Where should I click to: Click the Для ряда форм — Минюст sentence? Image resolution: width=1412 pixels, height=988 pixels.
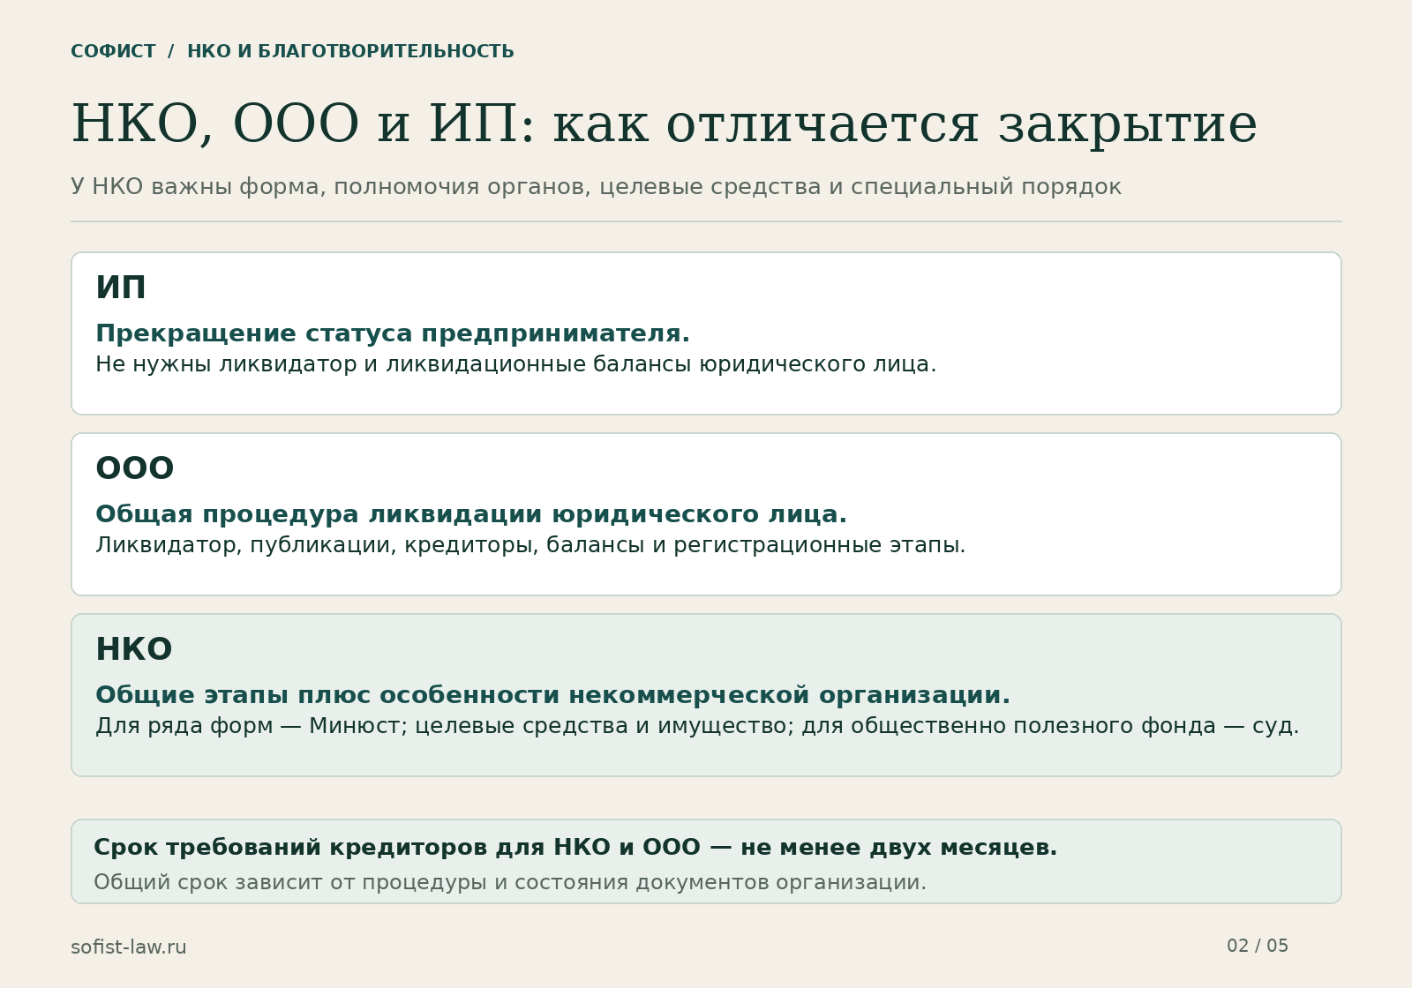coord(697,726)
